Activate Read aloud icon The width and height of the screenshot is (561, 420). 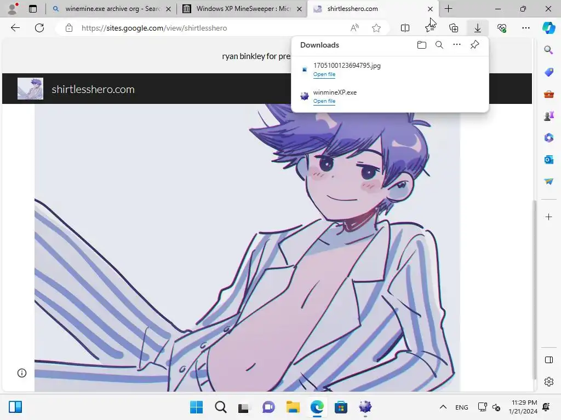coord(354,28)
